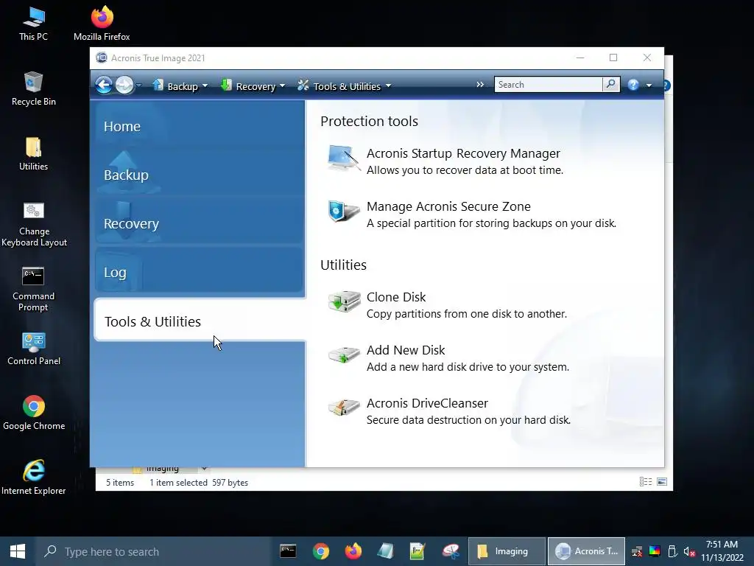Open the Tools & Utilities toolbar menu
This screenshot has height=566, width=754.
coord(345,86)
